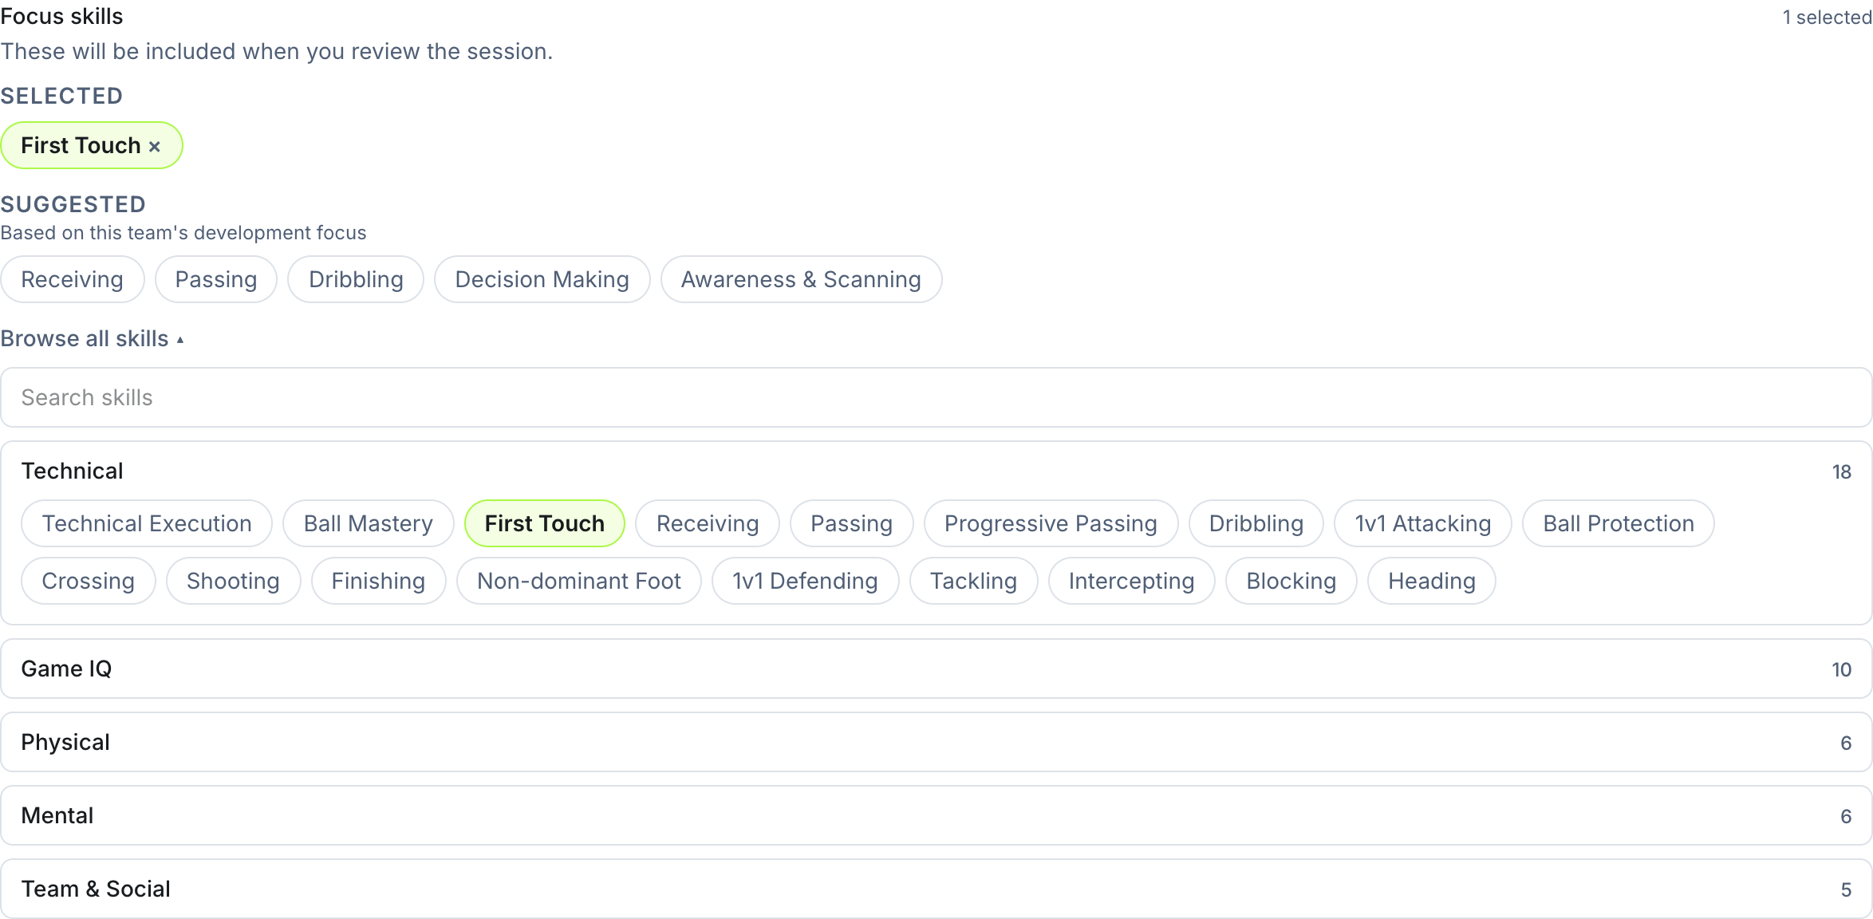Image resolution: width=1873 pixels, height=919 pixels.
Task: Select the Intercepting skill chip
Action: point(1132,581)
